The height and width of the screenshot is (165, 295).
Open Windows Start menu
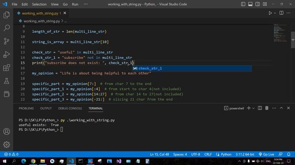[4, 161]
